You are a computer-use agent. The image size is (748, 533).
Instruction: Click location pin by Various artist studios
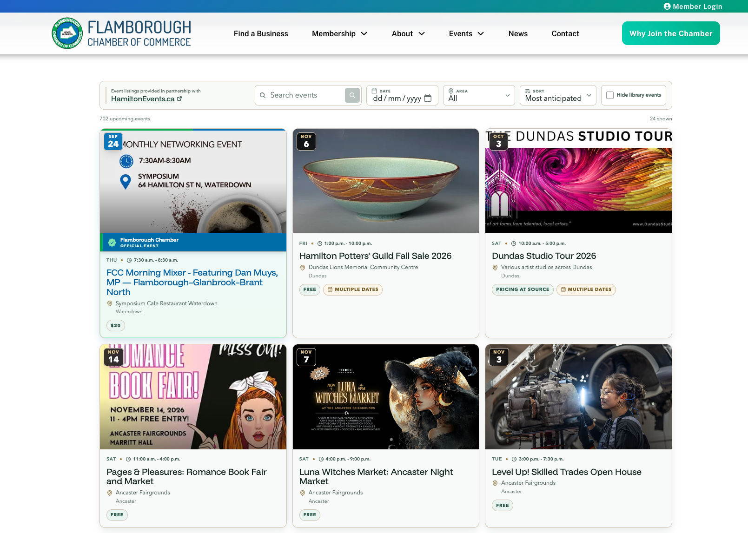pyautogui.click(x=495, y=267)
